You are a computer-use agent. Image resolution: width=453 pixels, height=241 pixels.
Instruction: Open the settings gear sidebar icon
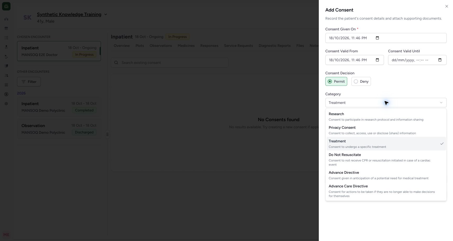6,104
